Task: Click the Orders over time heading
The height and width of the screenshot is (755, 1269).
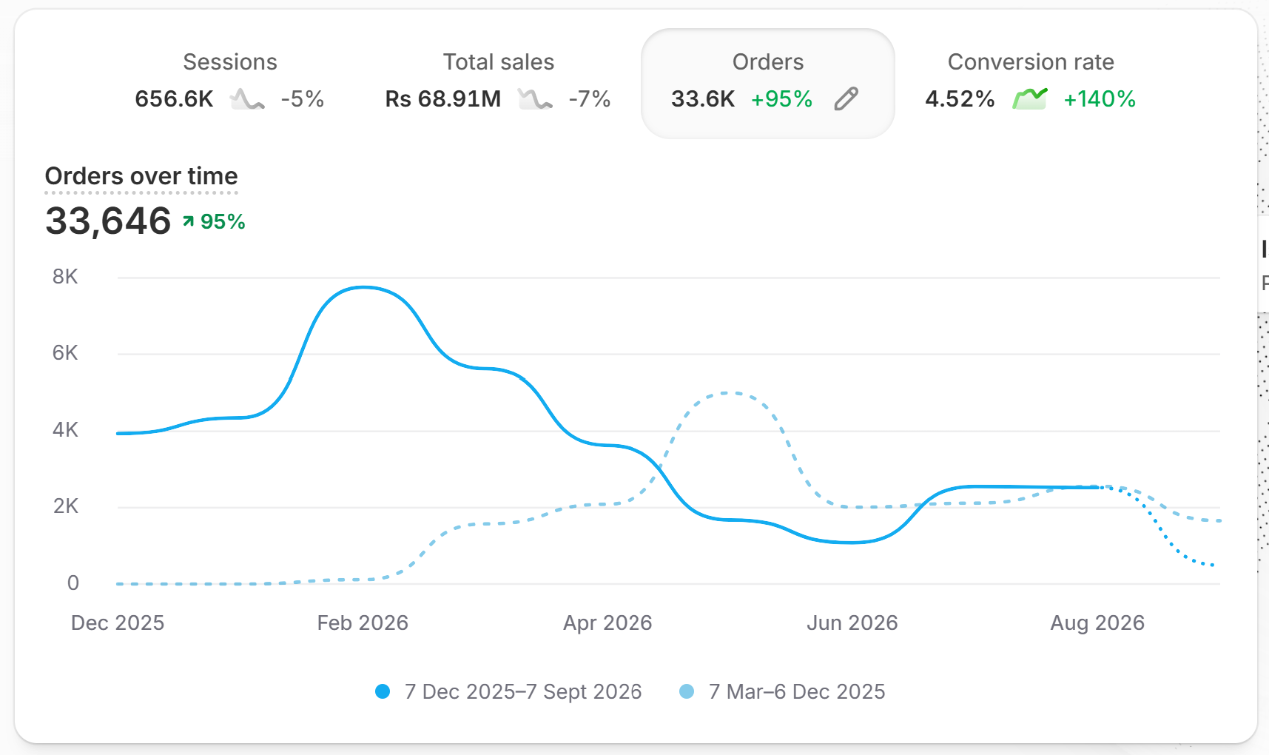Action: [x=141, y=176]
